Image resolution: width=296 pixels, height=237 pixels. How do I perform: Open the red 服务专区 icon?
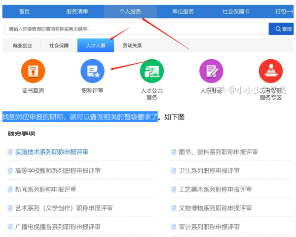pos(270,72)
